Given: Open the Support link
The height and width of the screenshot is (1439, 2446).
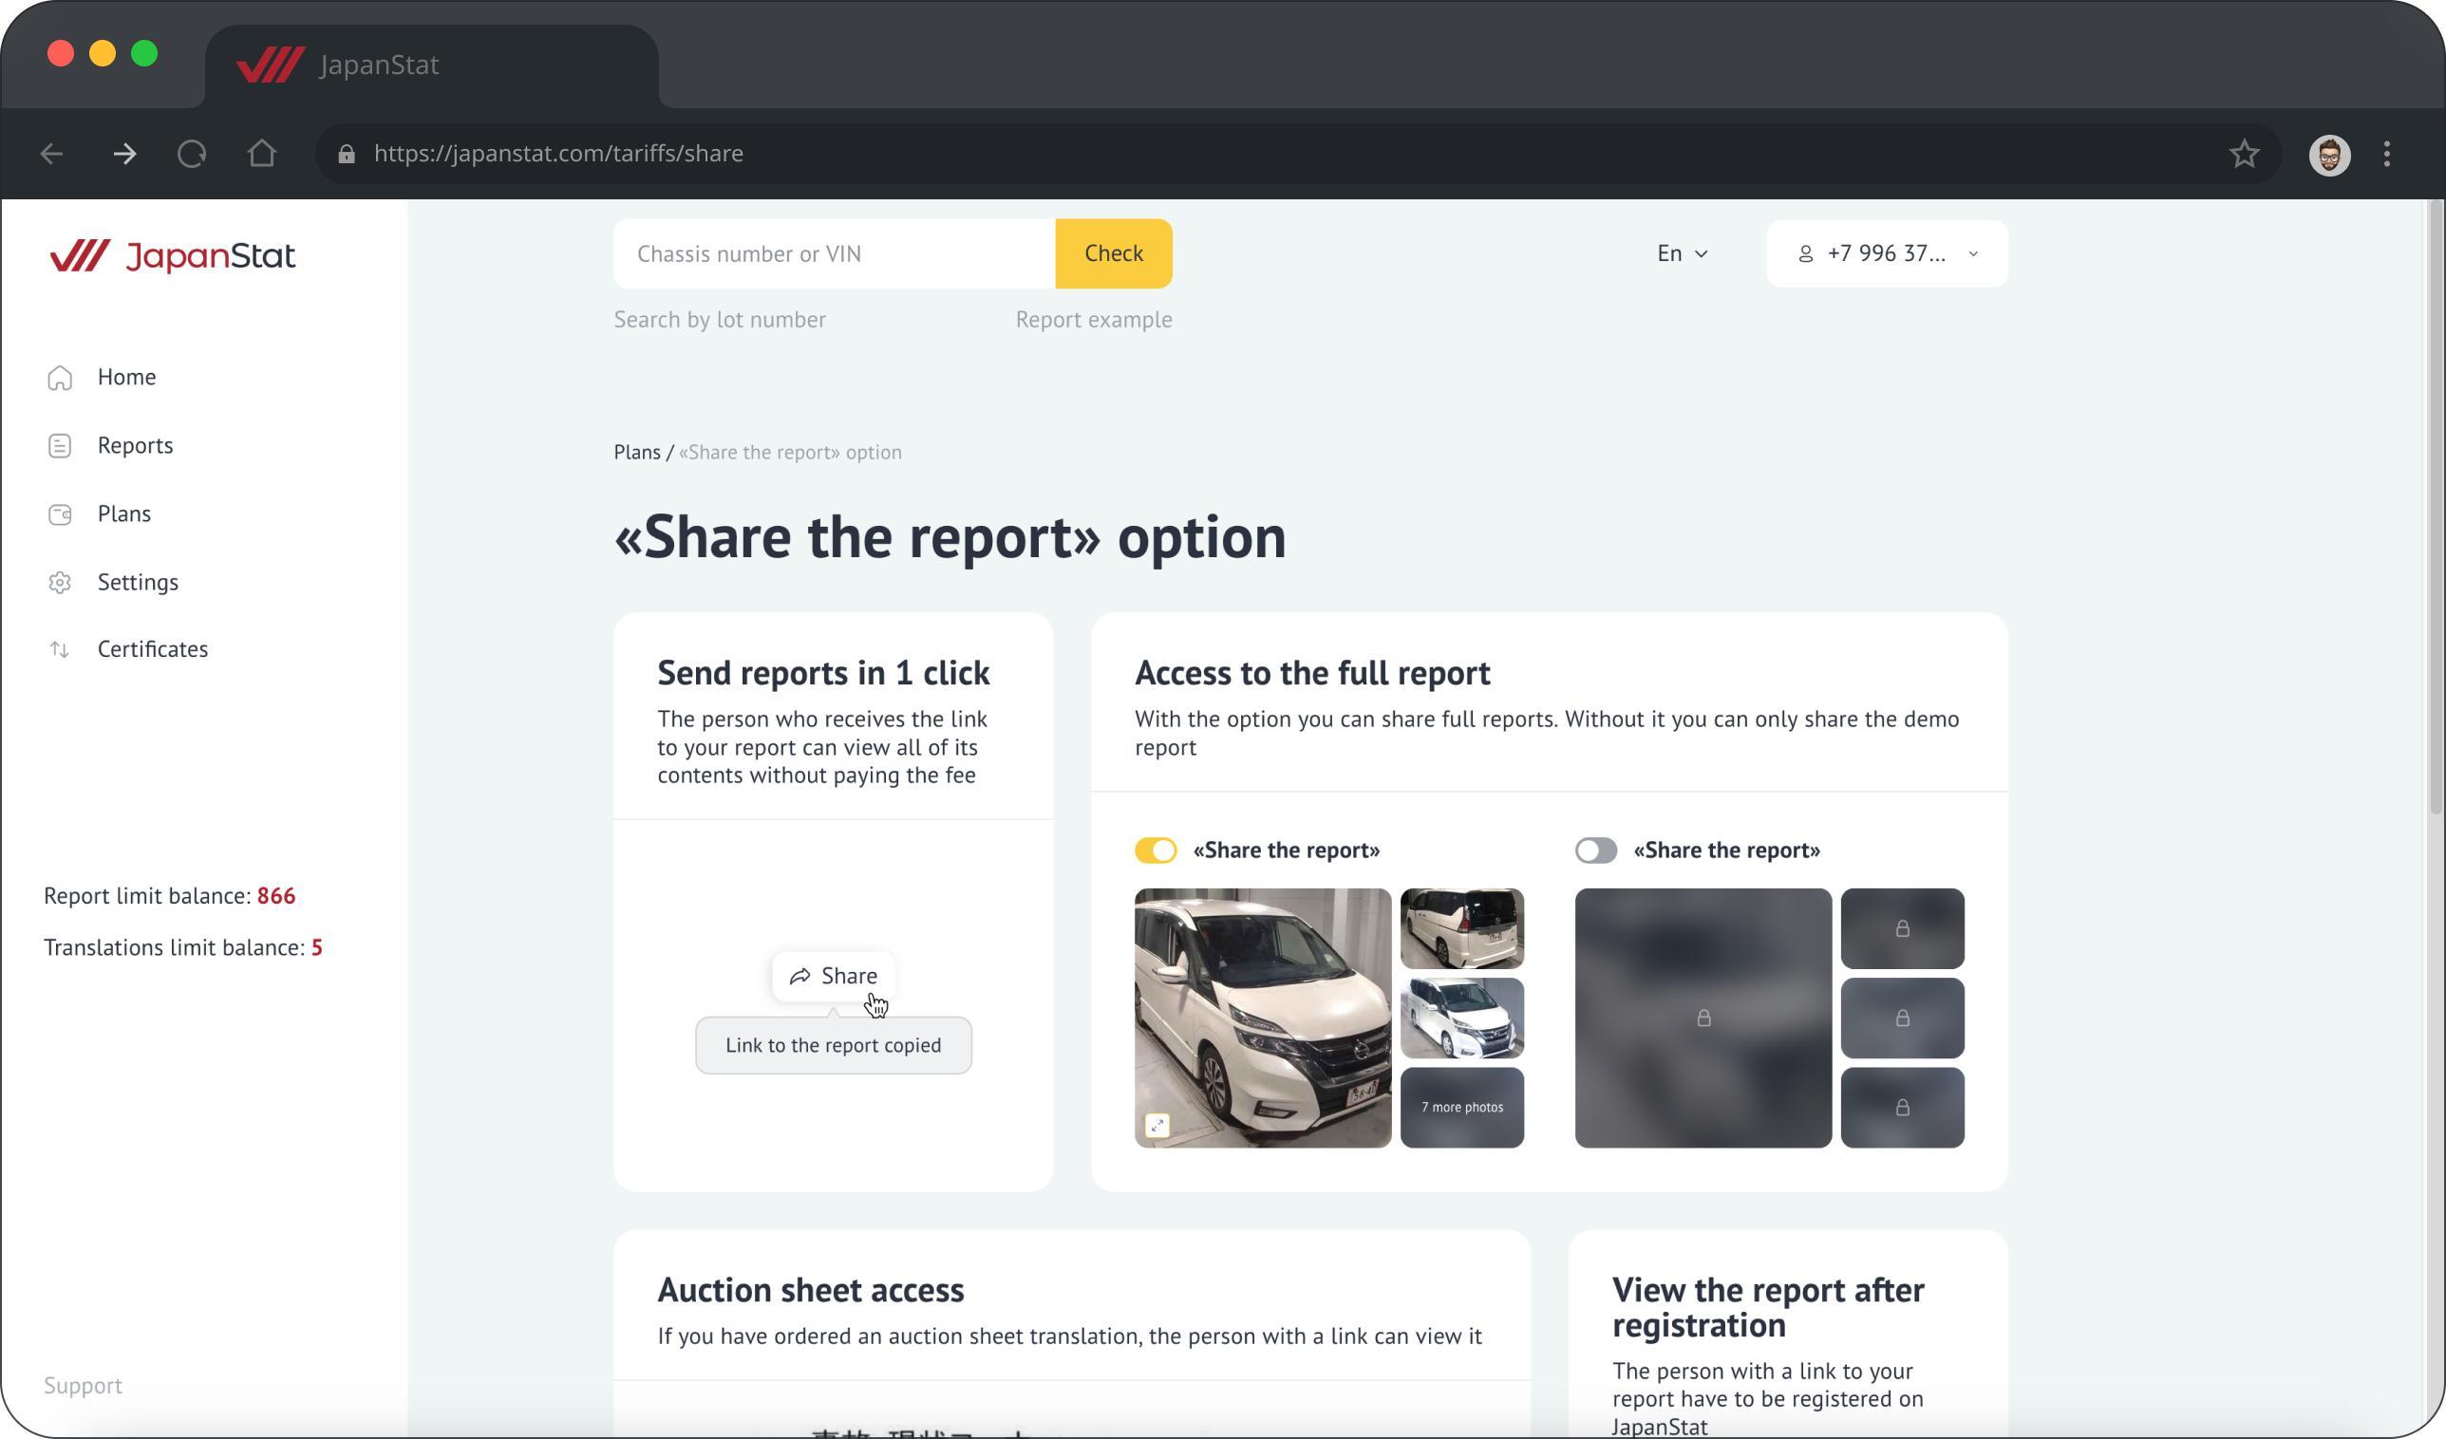Looking at the screenshot, I should pos(83,1385).
